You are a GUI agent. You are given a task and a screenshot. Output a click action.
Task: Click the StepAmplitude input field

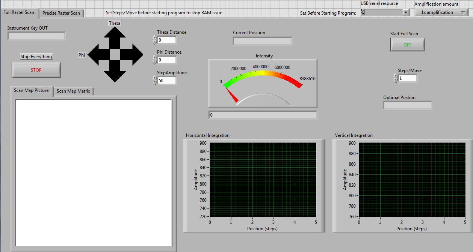point(166,80)
